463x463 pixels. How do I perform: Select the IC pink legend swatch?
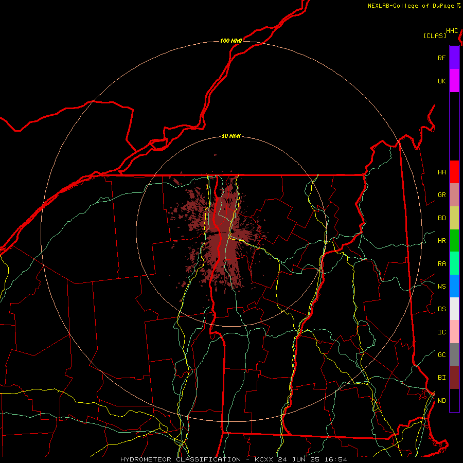454,332
